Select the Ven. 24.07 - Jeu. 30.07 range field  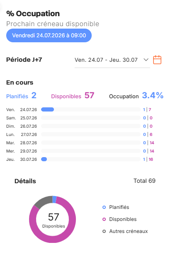(112, 60)
